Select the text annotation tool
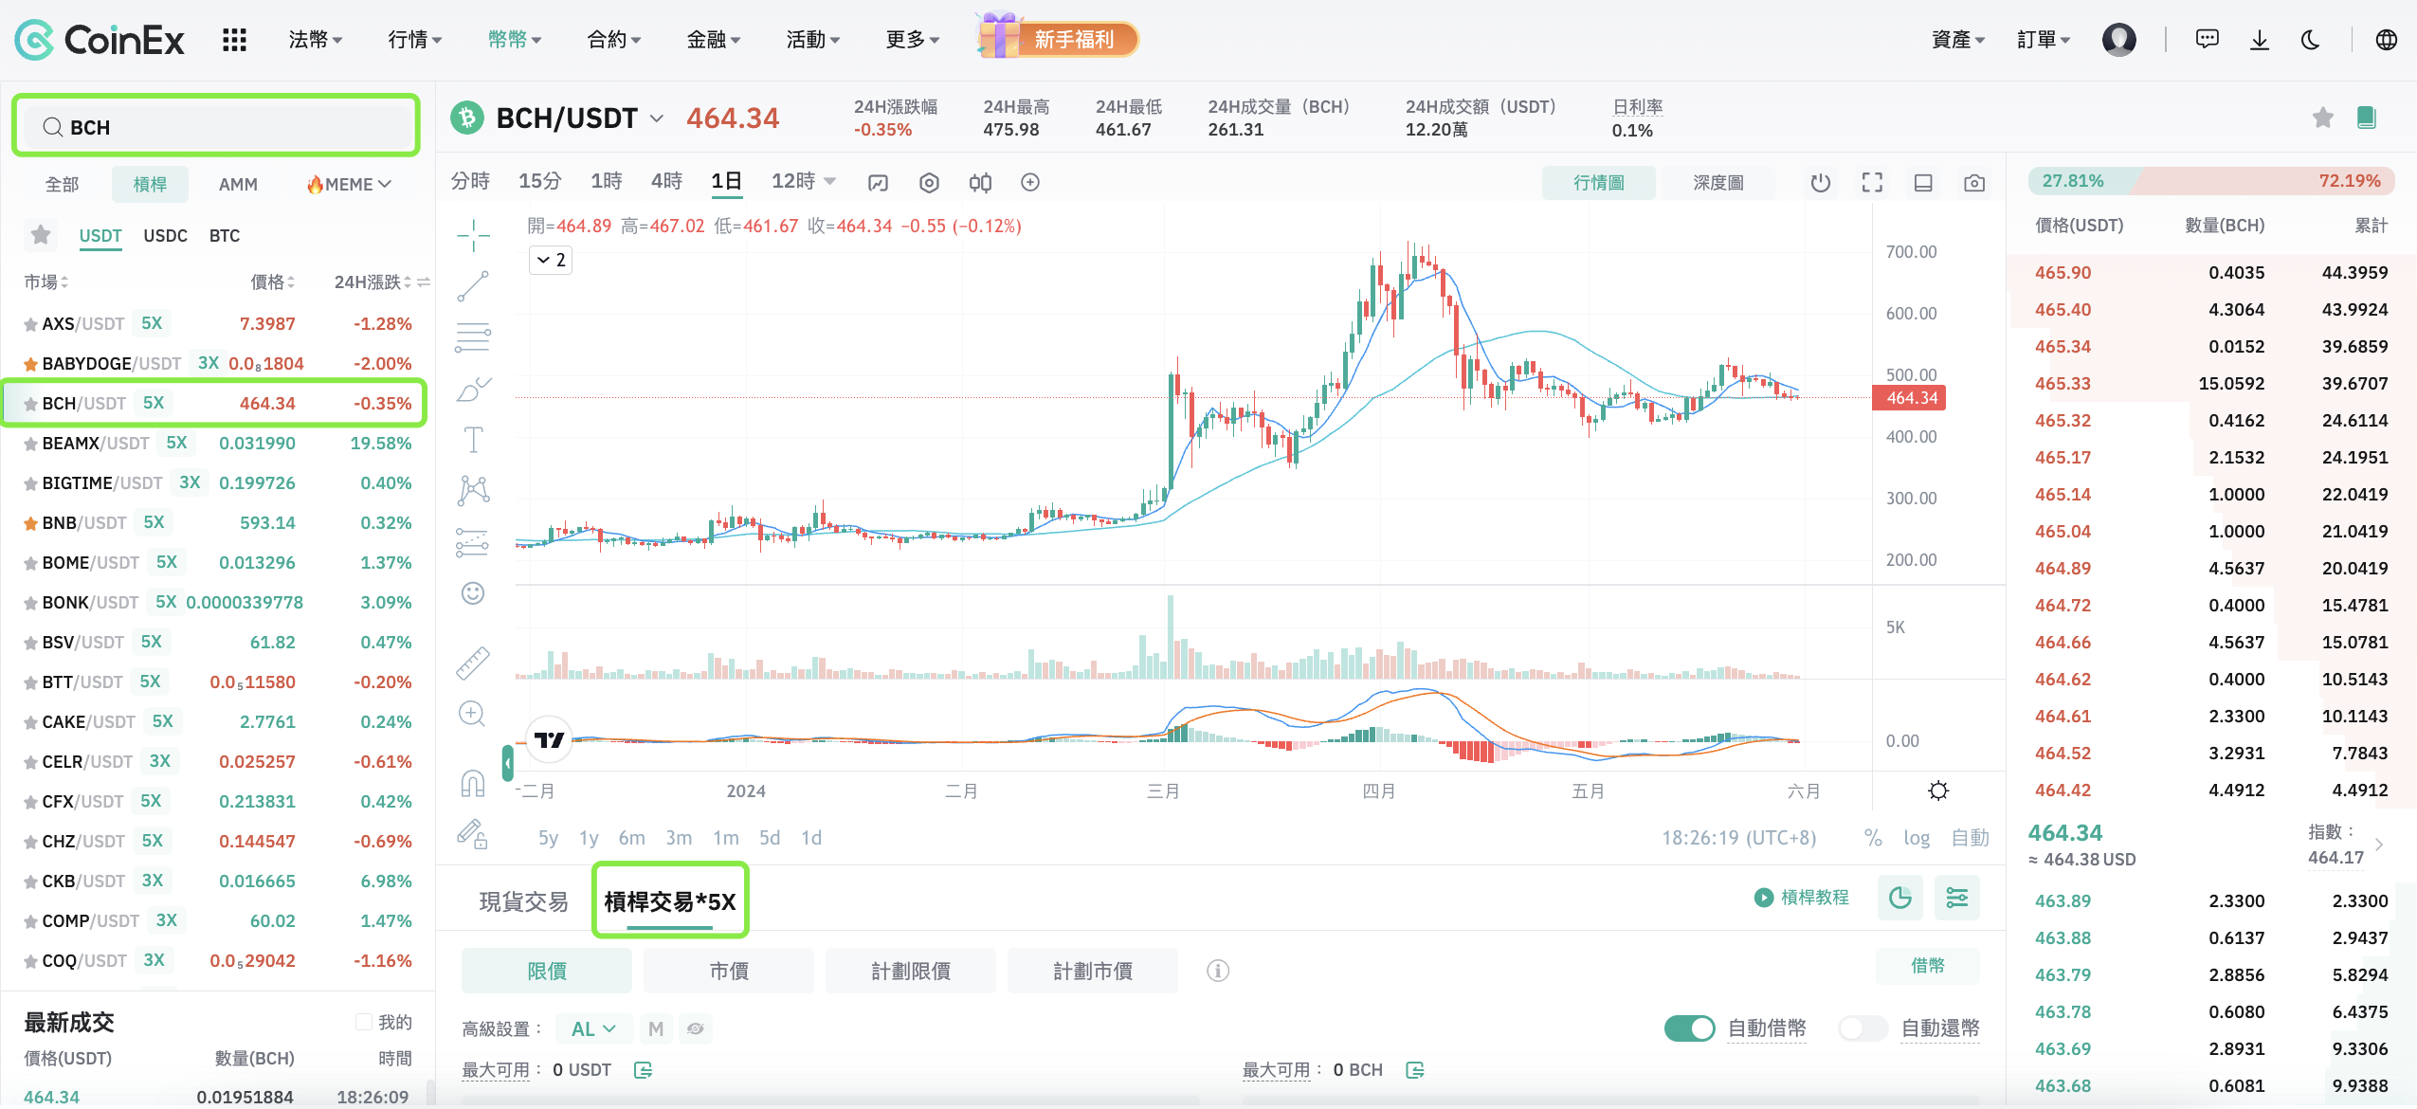Viewport: 2417px width, 1109px height. point(473,440)
